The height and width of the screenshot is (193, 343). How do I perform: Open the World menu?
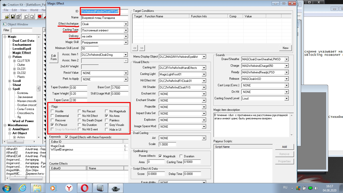pyautogui.click(x=34, y=10)
